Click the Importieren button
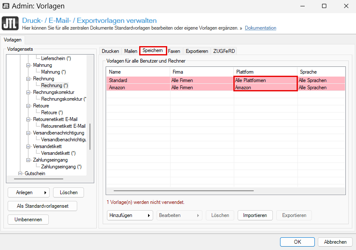Screen dimensions: 356x250 click(x=255, y=215)
